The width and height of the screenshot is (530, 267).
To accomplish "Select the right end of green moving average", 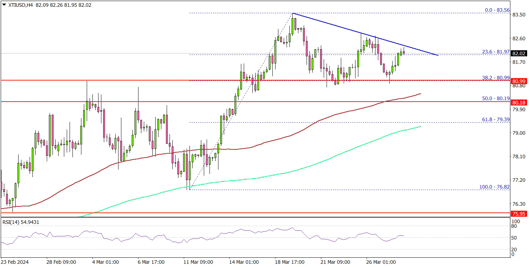I will [x=420, y=127].
